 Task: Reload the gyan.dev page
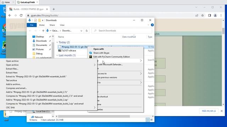21,16
